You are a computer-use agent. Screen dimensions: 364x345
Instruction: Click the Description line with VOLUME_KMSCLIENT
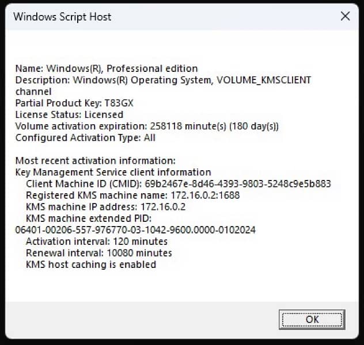(x=163, y=80)
